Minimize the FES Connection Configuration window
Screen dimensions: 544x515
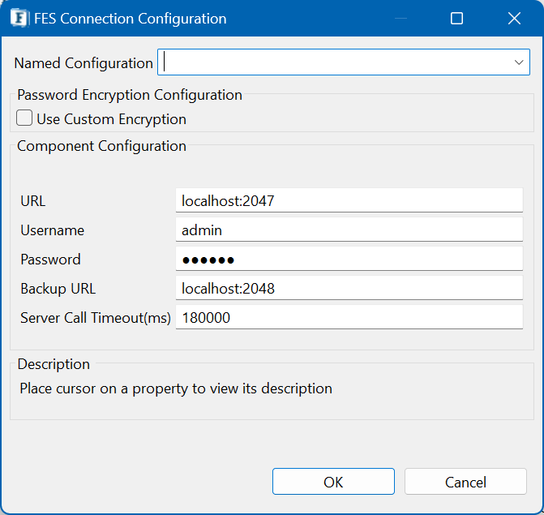[x=399, y=18]
